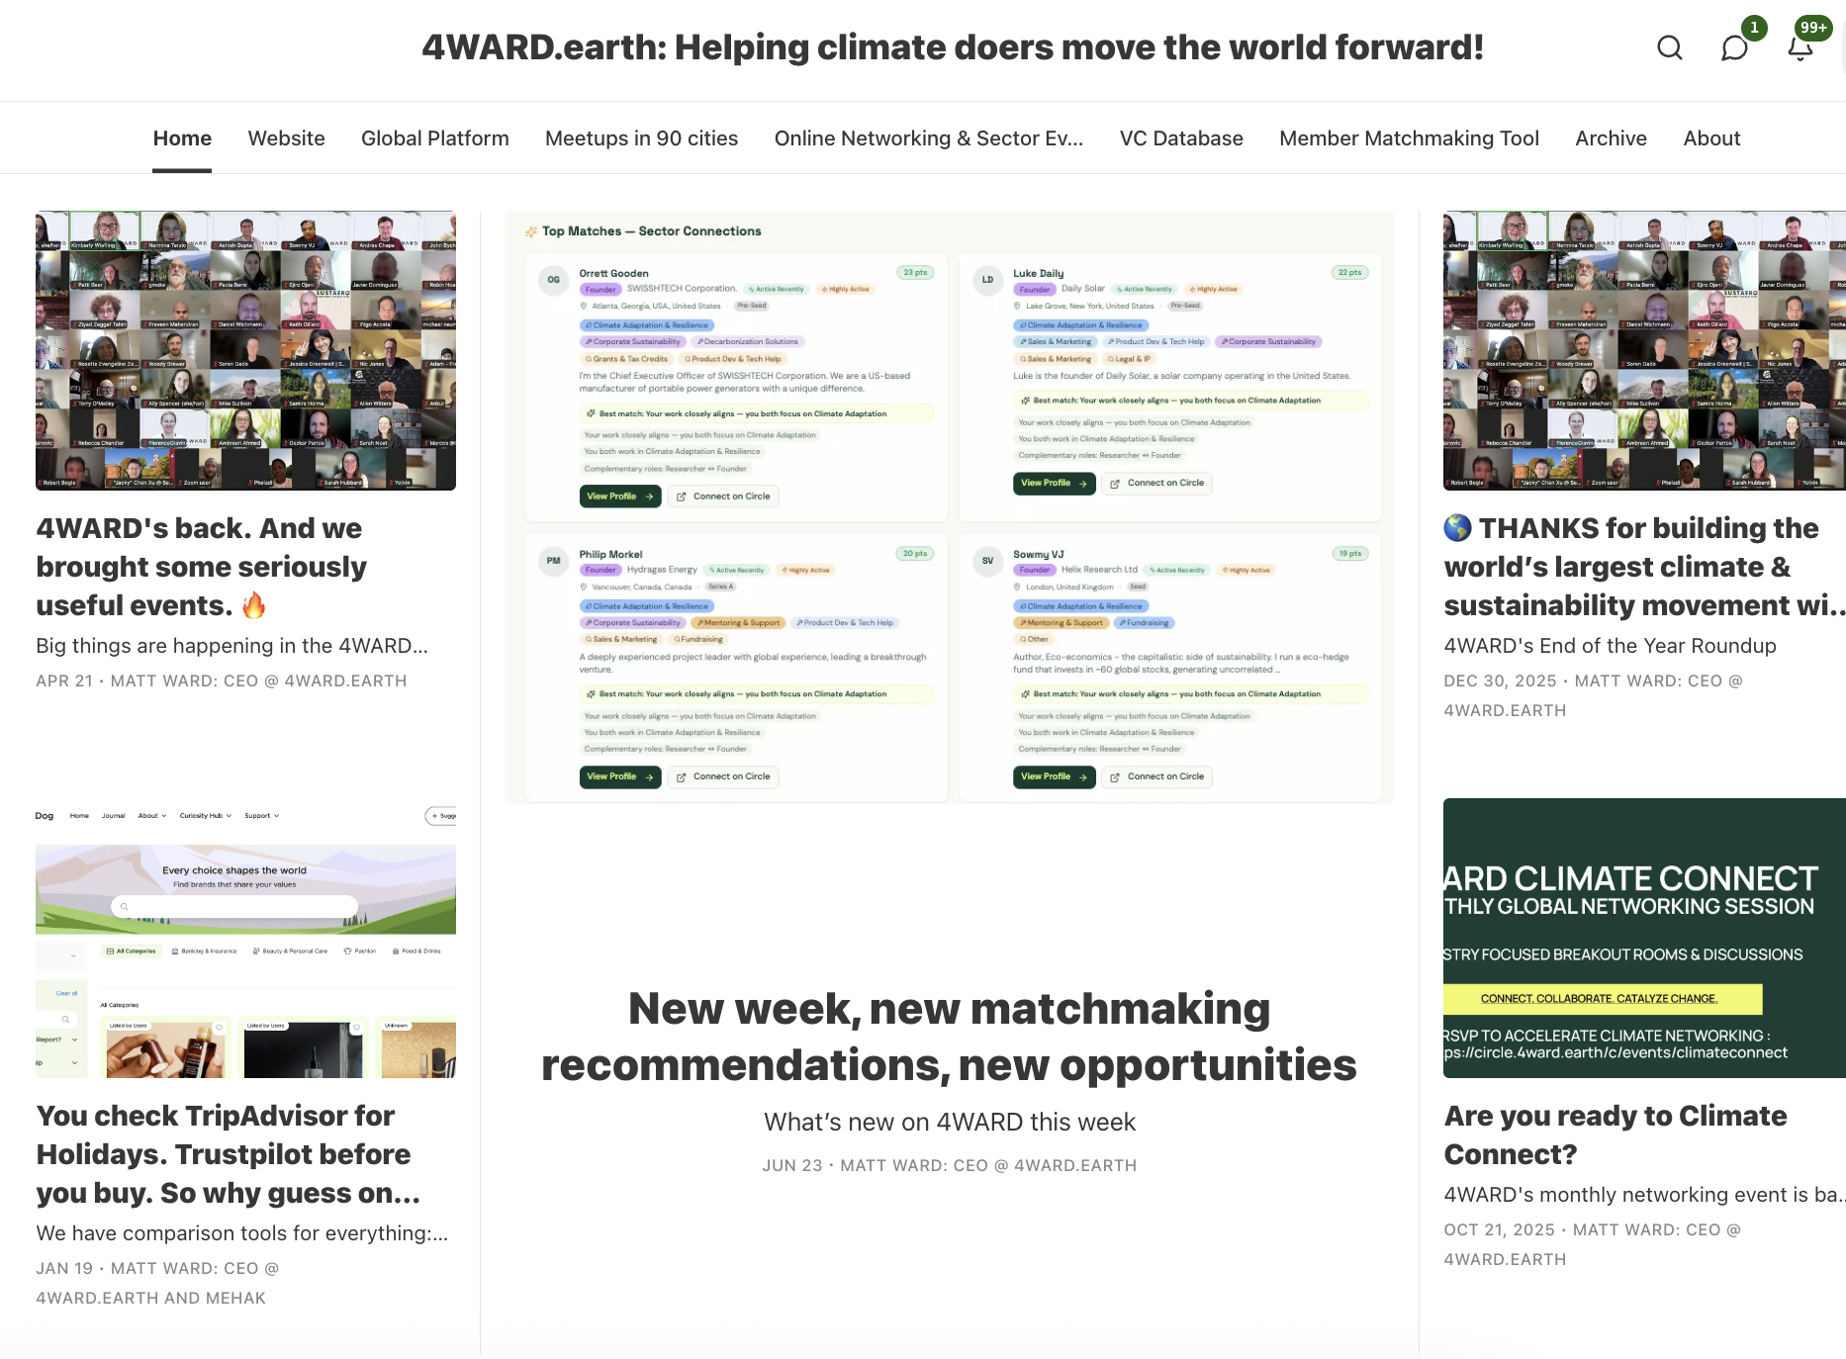Click the 19 pts score badge on Sowmy VJ's card
This screenshot has width=1846, height=1359.
pos(1349,553)
